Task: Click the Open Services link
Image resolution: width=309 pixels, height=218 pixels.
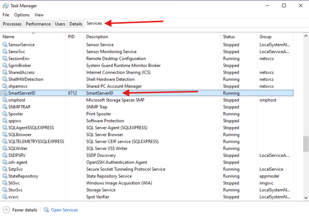Action: [x=64, y=210]
